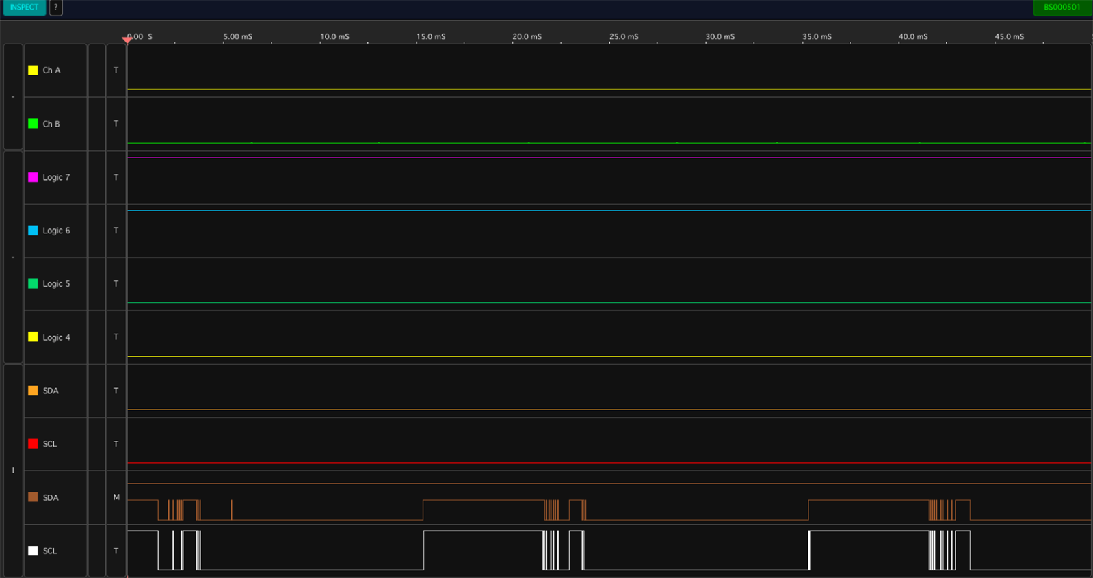
Task: Open help with the question mark button
Action: click(x=55, y=8)
